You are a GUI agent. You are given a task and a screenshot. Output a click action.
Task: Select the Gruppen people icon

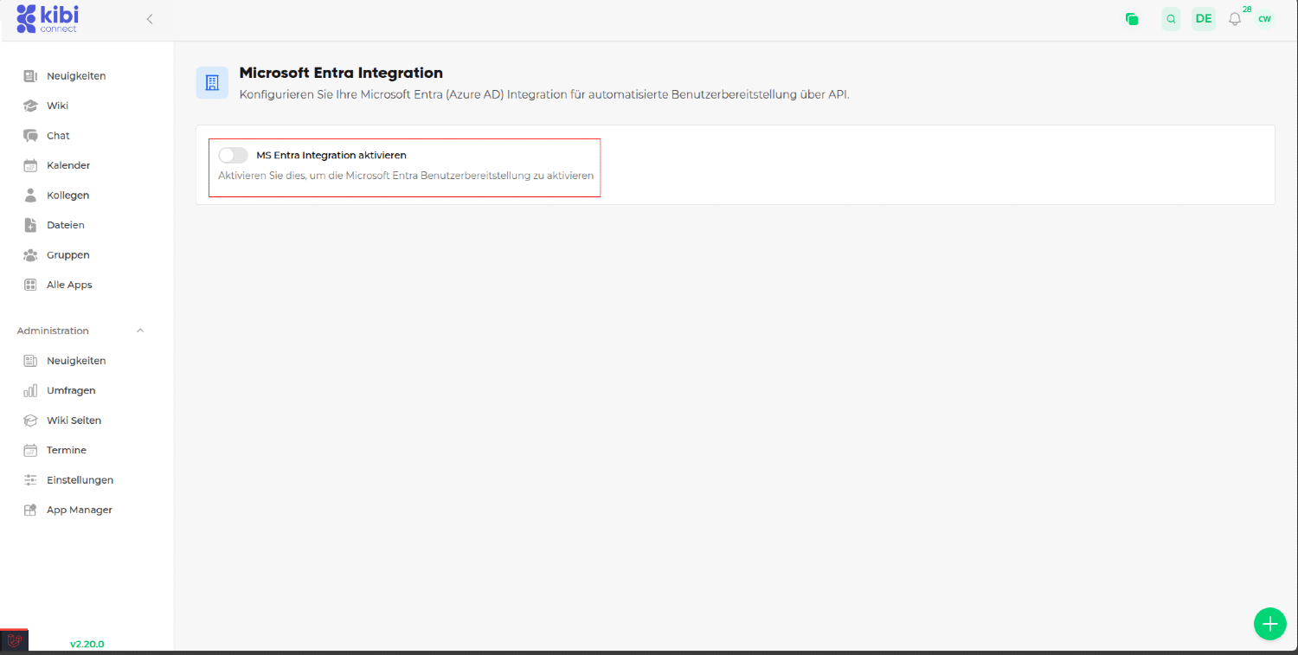(30, 255)
